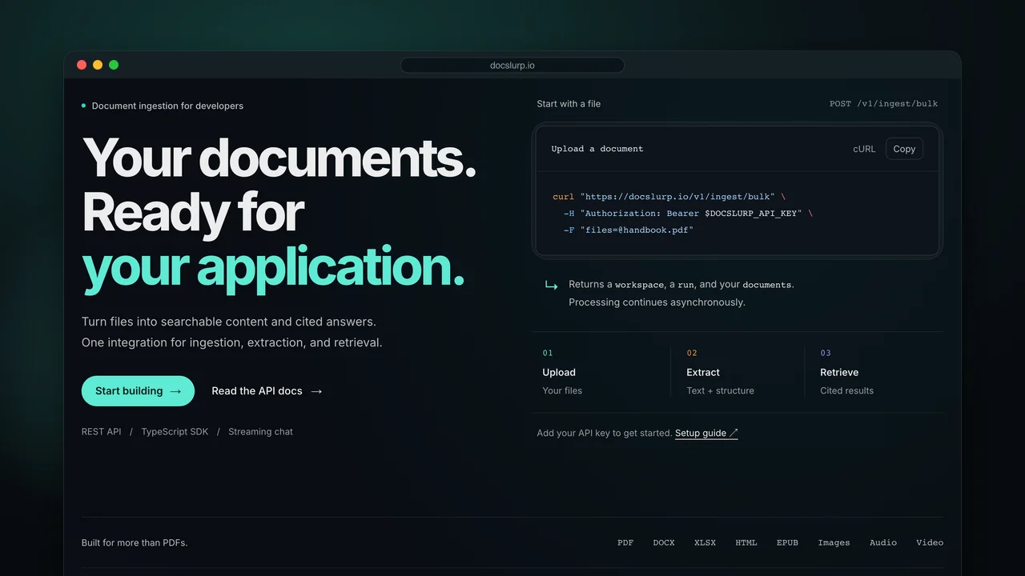Click the HTML format label

(x=746, y=542)
